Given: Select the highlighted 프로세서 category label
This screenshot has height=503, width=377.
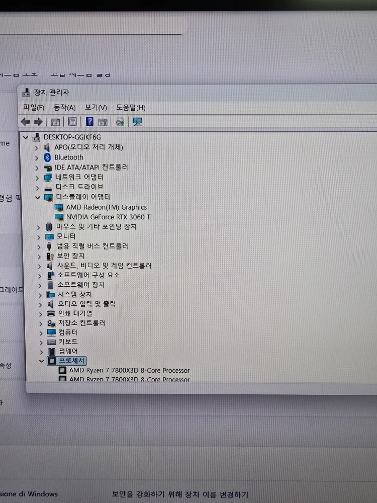Looking at the screenshot, I should coord(71,361).
